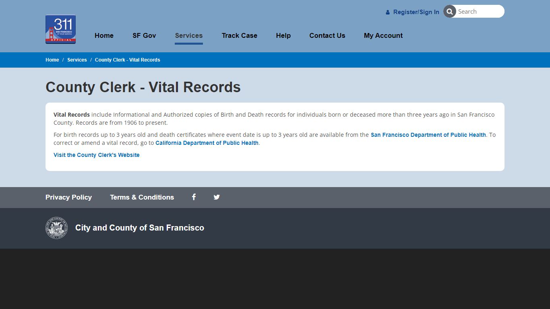Open California Department of Public Health link

pyautogui.click(x=207, y=143)
